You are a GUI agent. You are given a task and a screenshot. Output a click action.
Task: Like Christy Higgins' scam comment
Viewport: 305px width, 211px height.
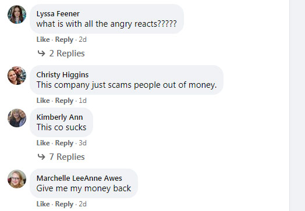(x=43, y=101)
